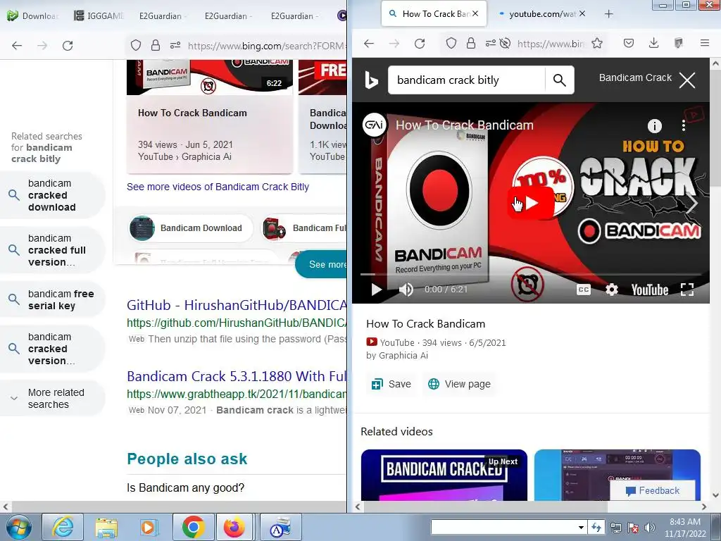Open shield icon in right window's address bar

click(x=451, y=43)
